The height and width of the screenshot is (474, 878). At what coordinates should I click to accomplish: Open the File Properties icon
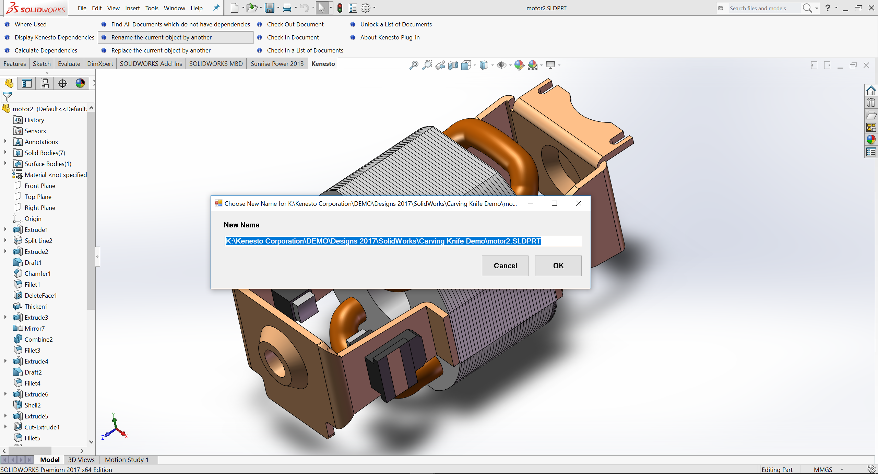[x=353, y=8]
